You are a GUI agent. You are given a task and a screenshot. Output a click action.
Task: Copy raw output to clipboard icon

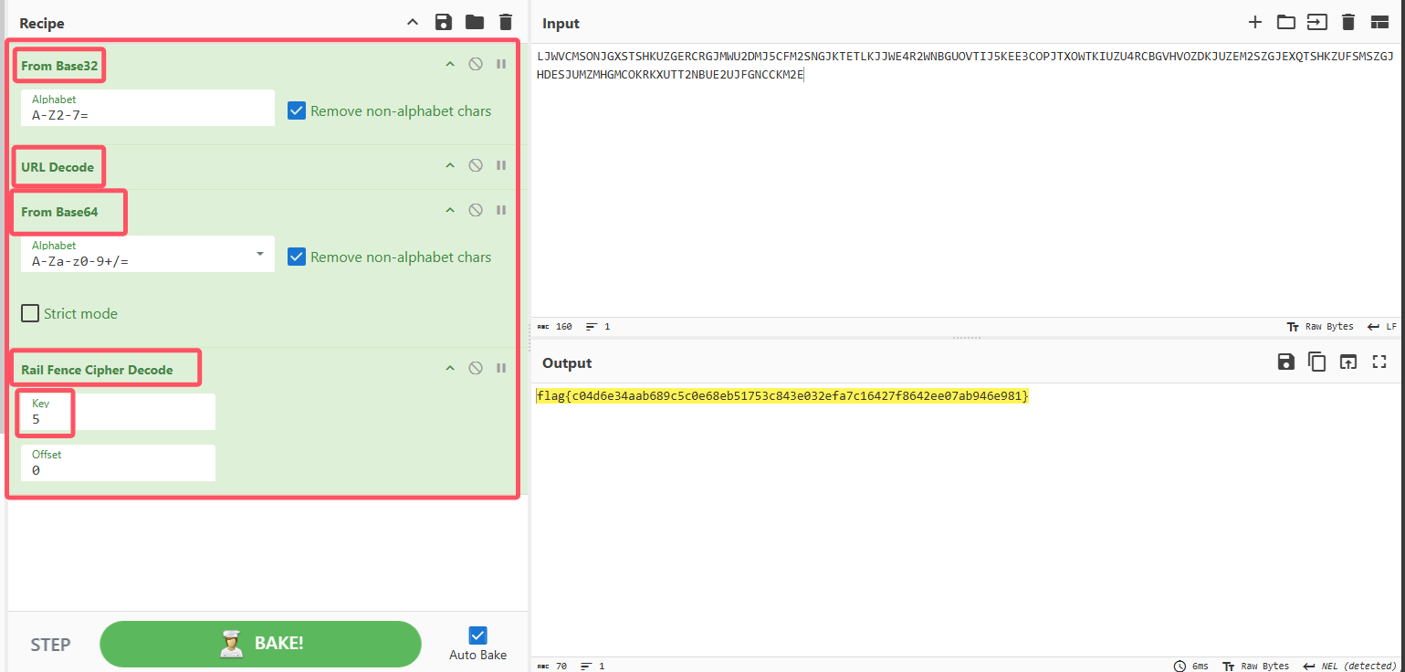pos(1316,362)
